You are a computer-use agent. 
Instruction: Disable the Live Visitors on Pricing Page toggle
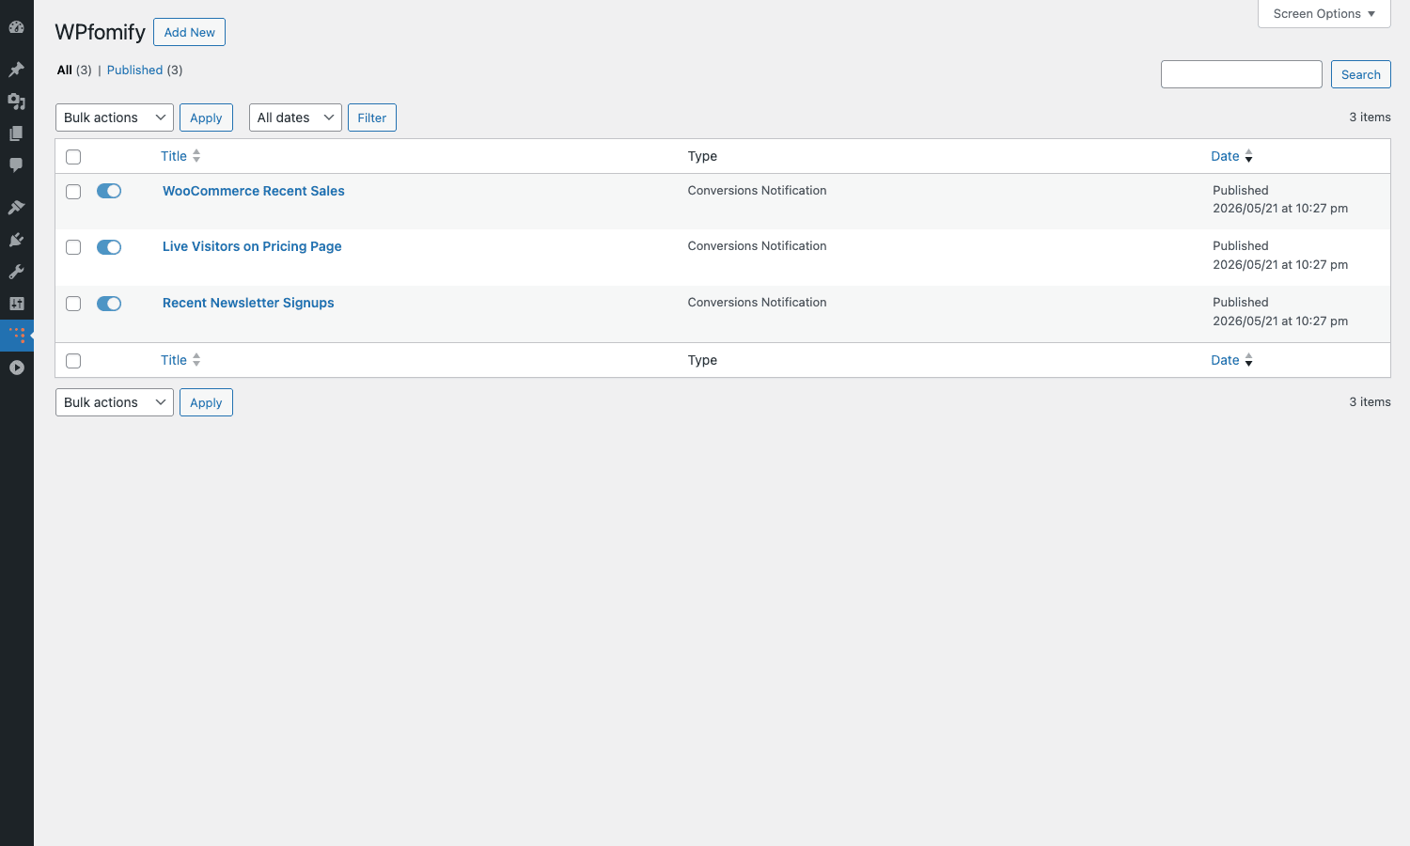(109, 247)
